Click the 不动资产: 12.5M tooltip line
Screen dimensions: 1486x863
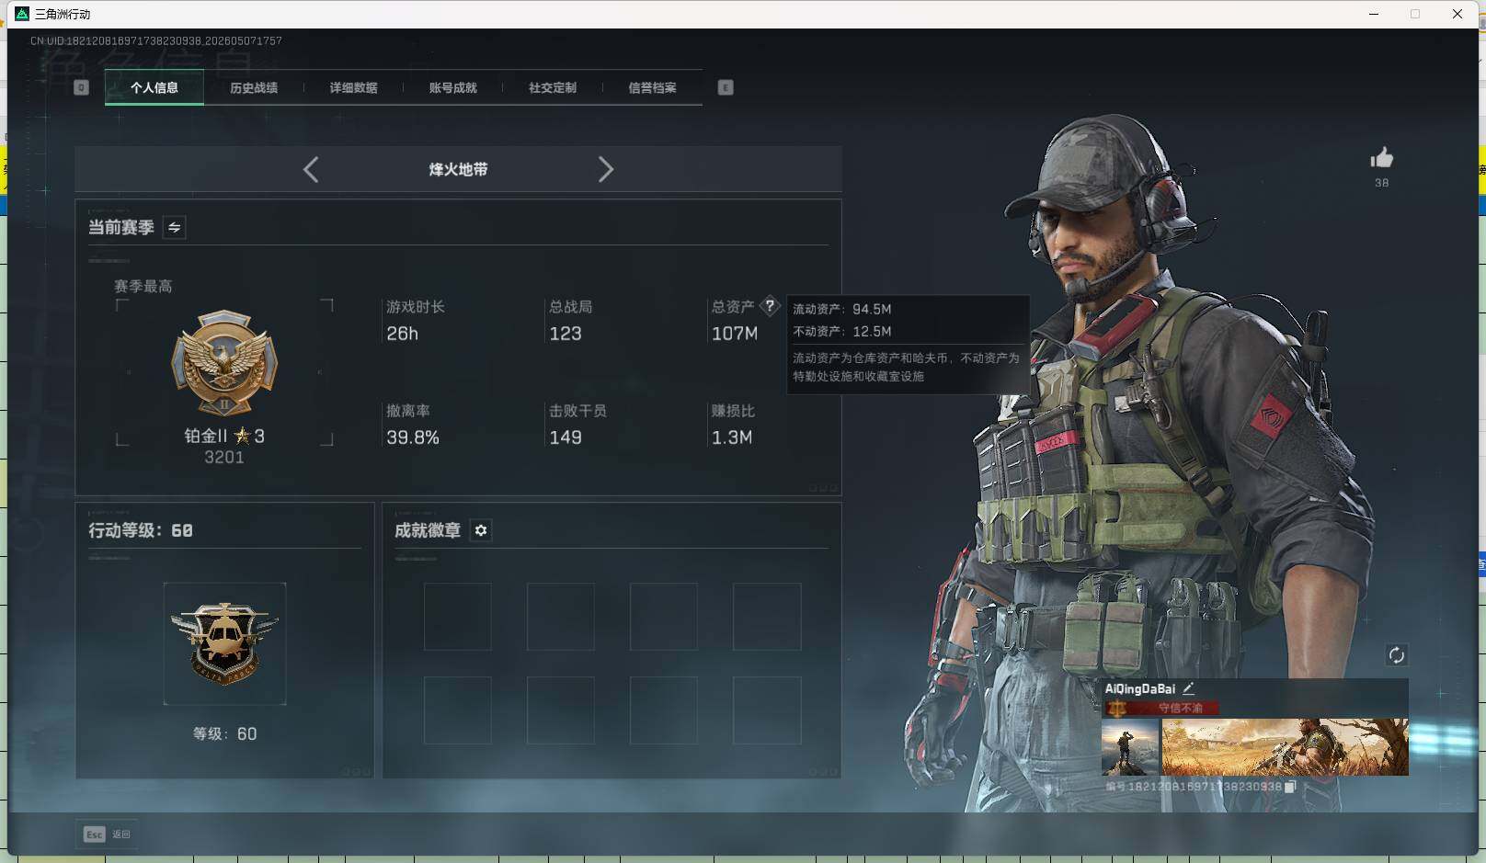pos(842,331)
